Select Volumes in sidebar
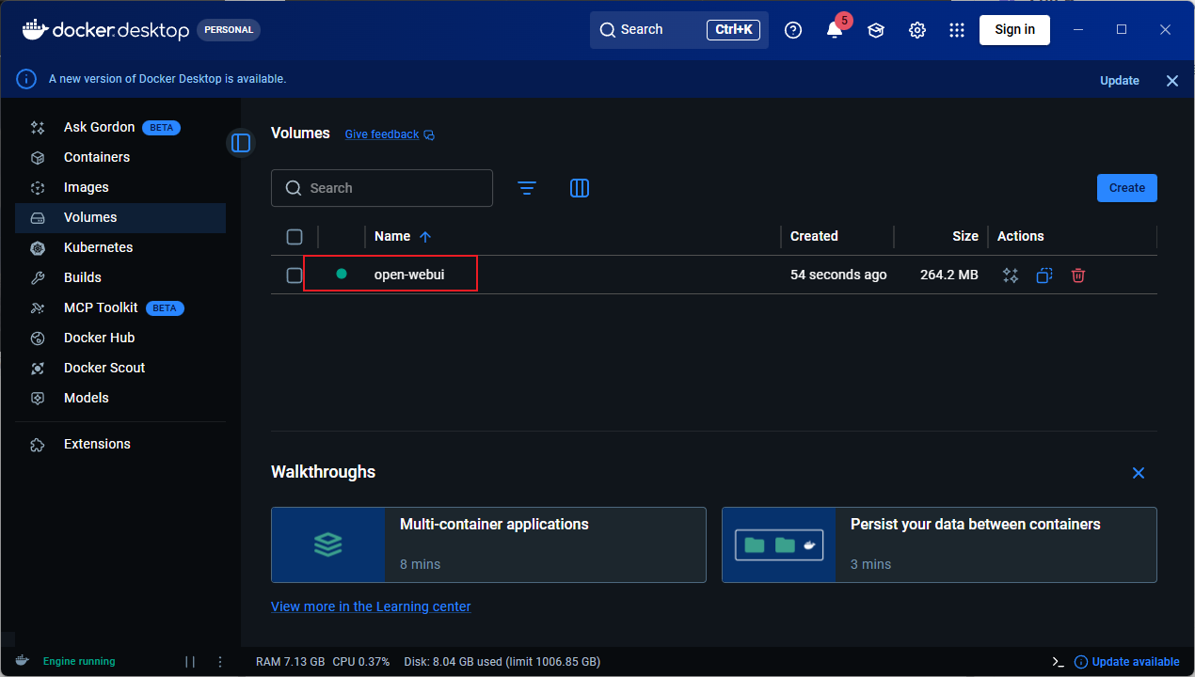Viewport: 1195px width, 677px height. [120, 217]
